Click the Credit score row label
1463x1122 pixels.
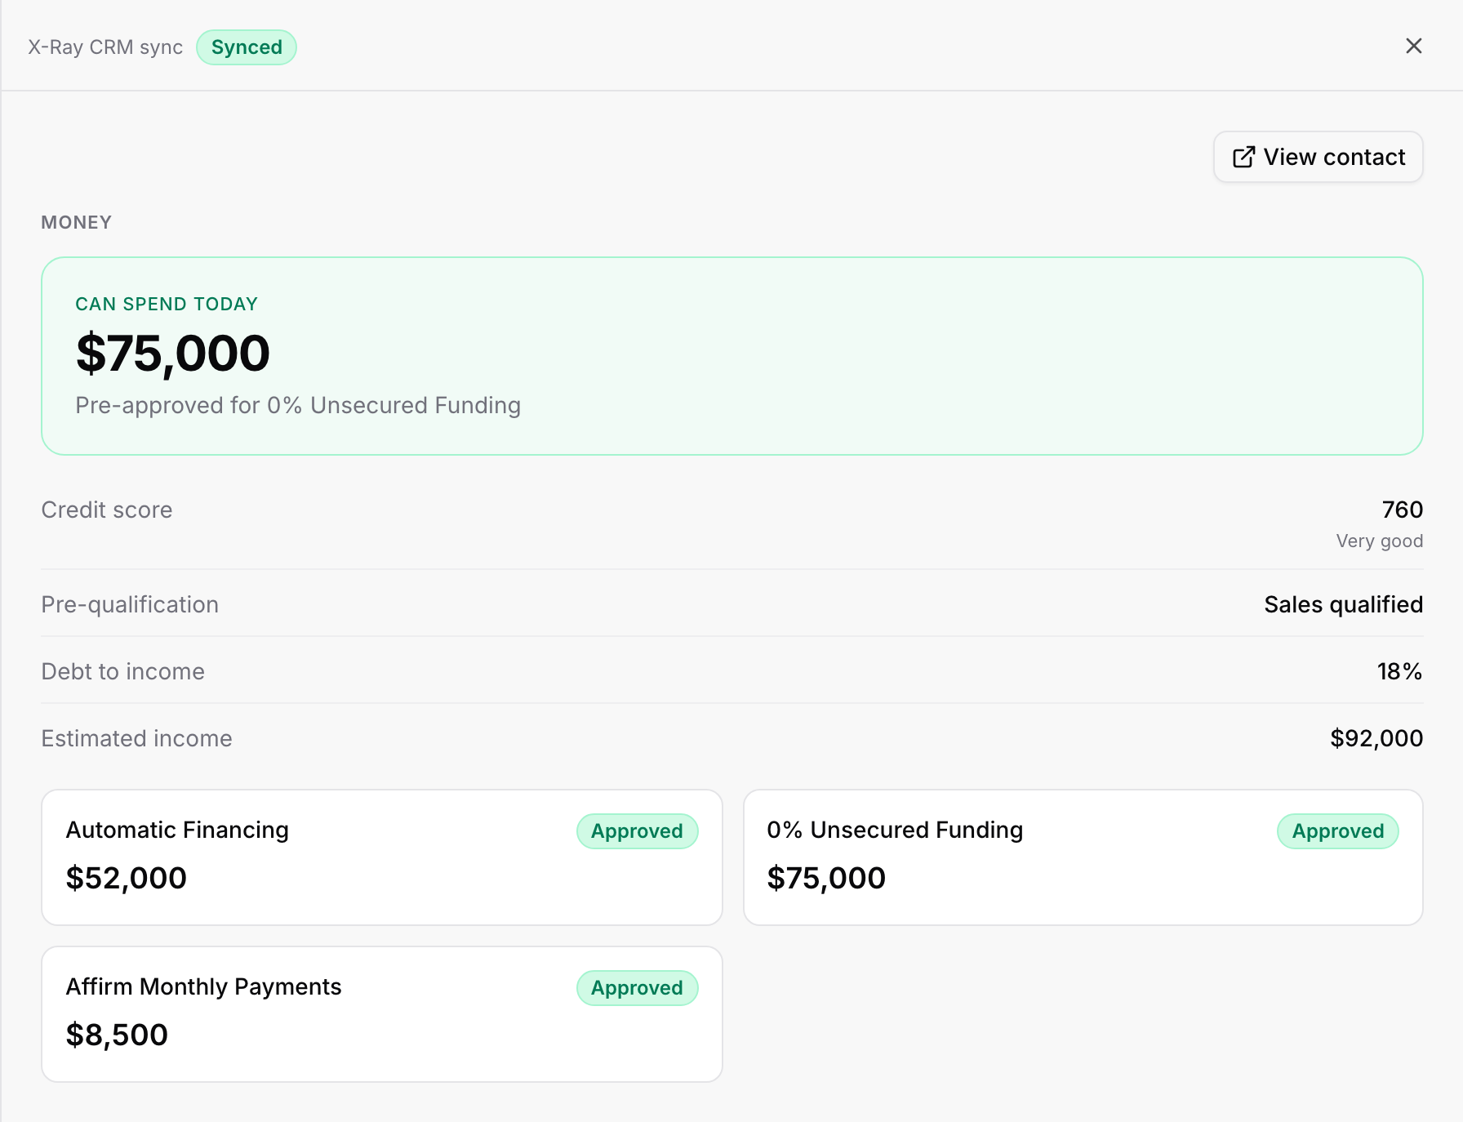(x=107, y=510)
